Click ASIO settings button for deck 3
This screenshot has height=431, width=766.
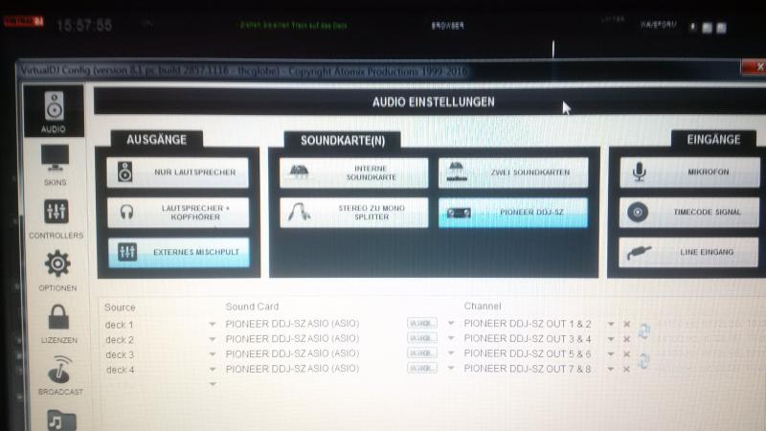tap(422, 352)
